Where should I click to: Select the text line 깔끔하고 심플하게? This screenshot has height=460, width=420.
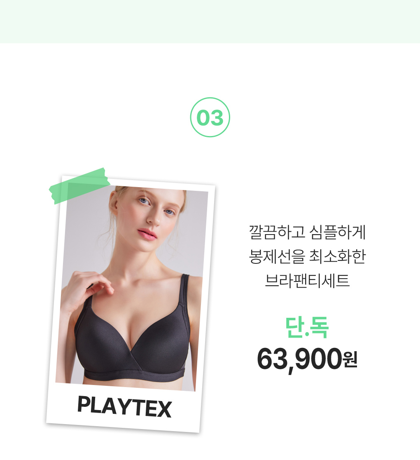(307, 232)
